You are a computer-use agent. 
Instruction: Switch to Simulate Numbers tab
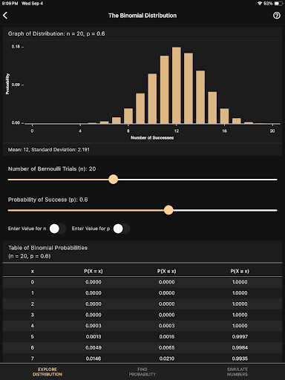pyautogui.click(x=237, y=372)
